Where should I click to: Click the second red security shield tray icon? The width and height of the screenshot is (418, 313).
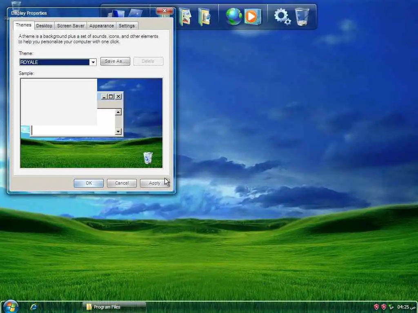(x=384, y=307)
